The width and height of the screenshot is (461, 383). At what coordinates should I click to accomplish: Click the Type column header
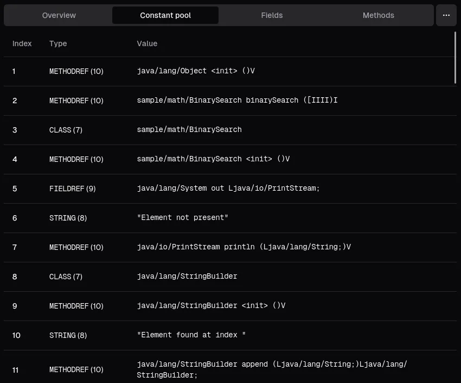pos(58,43)
